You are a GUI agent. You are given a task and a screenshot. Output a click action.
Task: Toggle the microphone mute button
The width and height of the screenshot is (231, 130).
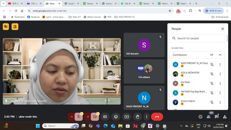pyautogui.click(x=79, y=117)
